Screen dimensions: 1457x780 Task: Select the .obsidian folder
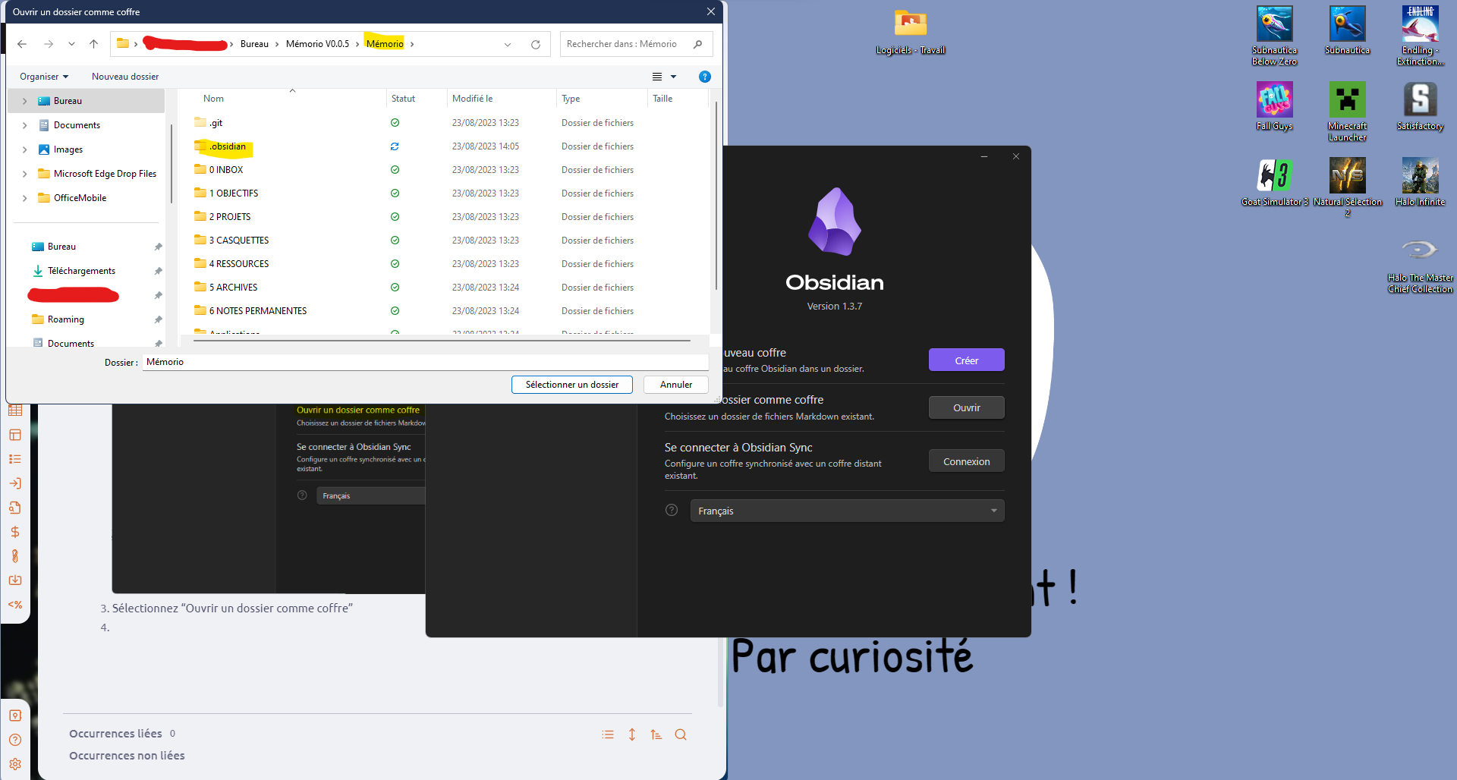227,146
